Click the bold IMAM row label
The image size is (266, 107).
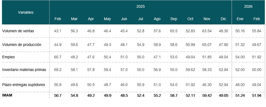coord(7,95)
